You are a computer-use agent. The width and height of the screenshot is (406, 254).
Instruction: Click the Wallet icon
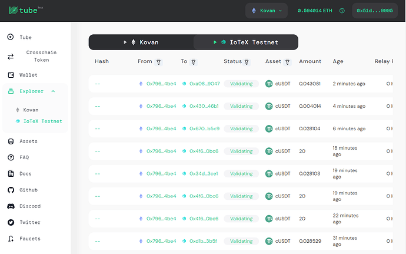(x=11, y=75)
